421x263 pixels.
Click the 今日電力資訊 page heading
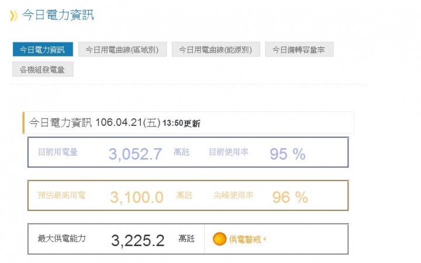(x=58, y=15)
